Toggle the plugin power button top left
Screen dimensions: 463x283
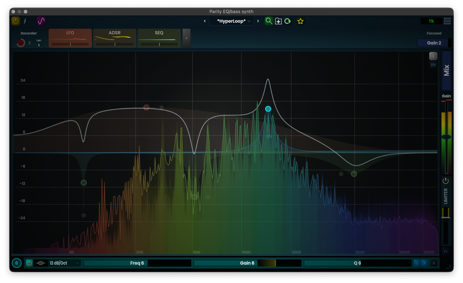pyautogui.click(x=15, y=21)
